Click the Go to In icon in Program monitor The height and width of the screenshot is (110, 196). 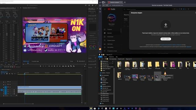pos(49,66)
